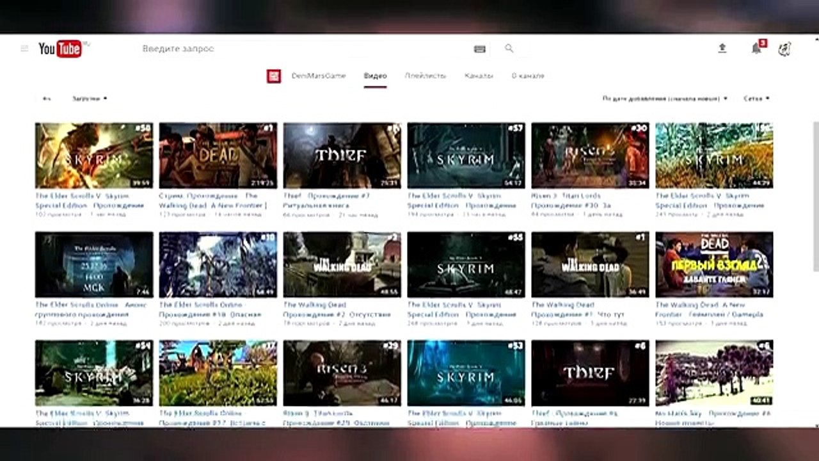The image size is (819, 461).
Task: Open the YouTube guide hamburger menu
Action: click(x=24, y=49)
